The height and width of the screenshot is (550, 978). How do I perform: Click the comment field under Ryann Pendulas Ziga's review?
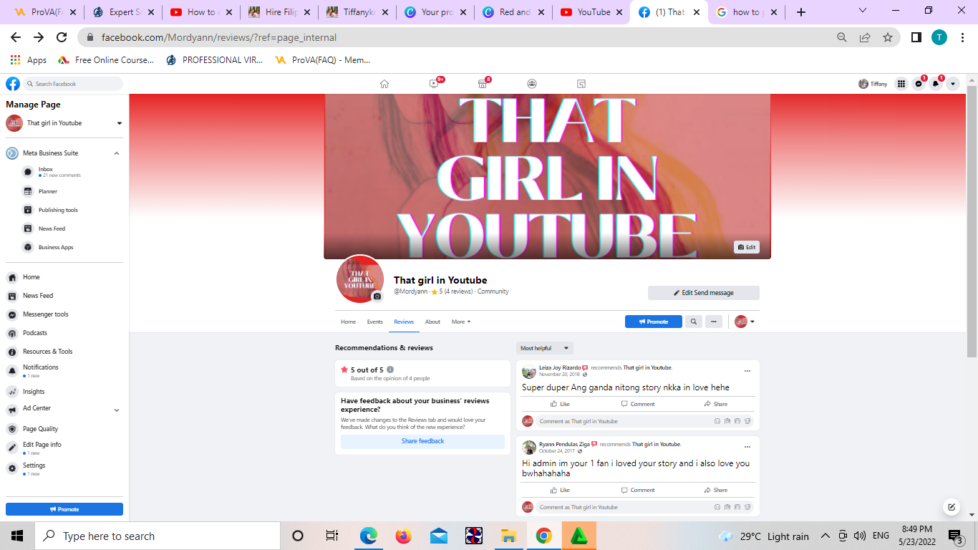(644, 507)
